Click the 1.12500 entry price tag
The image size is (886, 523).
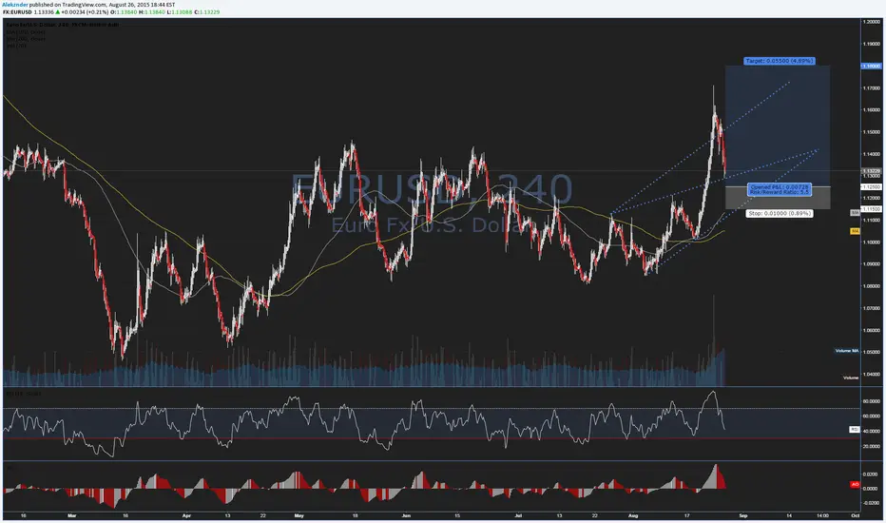pos(871,186)
